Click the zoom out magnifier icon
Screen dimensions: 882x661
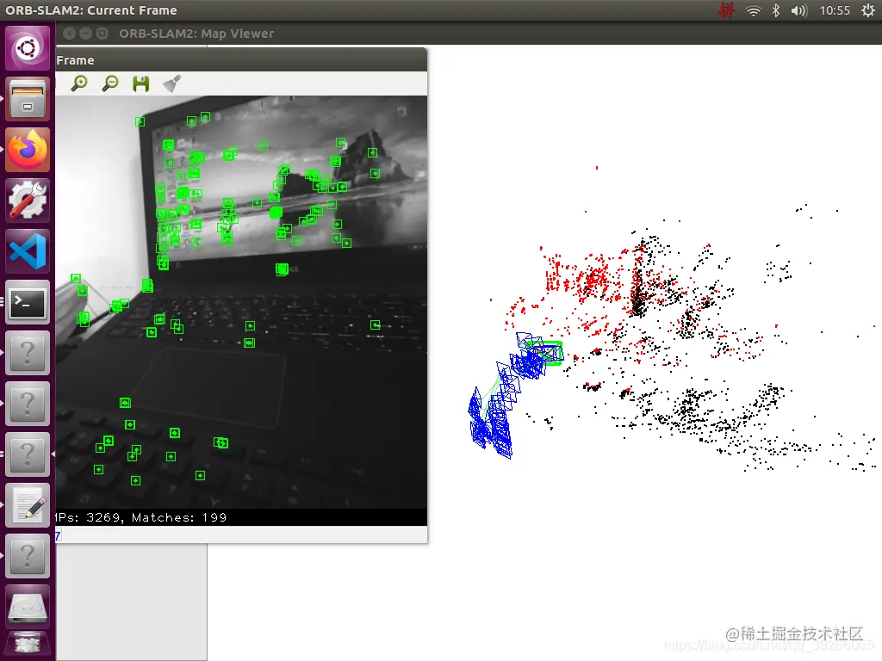(110, 83)
